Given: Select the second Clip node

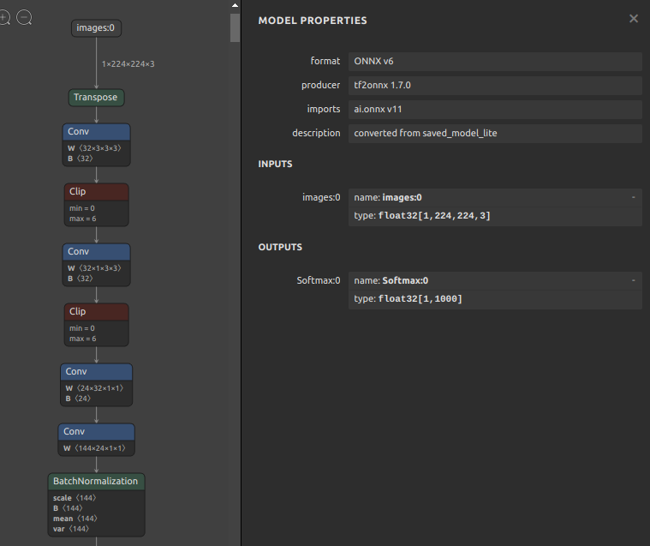Looking at the screenshot, I should click(96, 312).
